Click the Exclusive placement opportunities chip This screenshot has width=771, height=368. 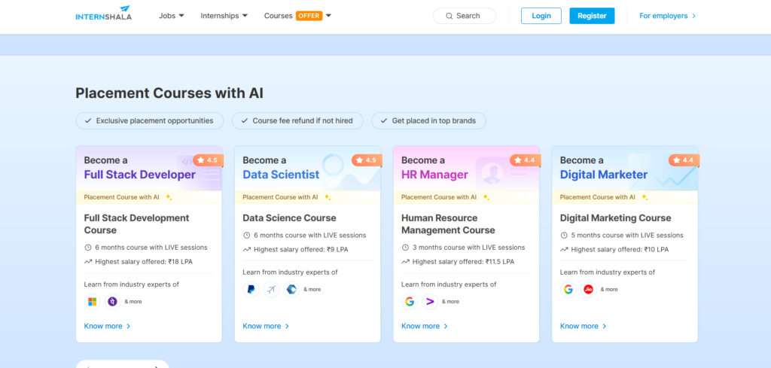150,120
